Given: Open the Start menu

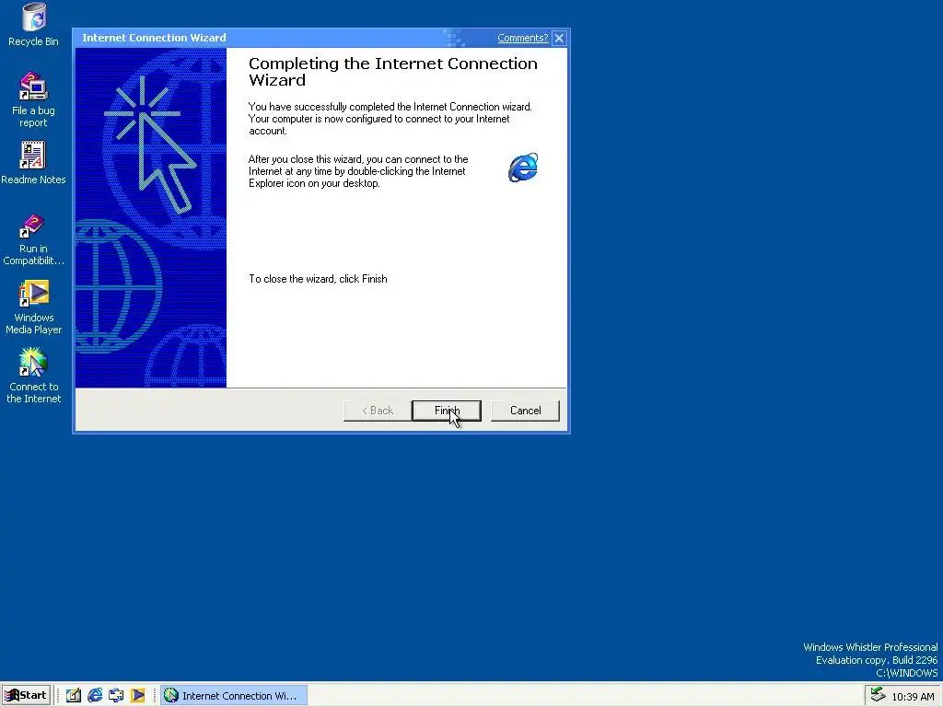Looking at the screenshot, I should [26, 696].
